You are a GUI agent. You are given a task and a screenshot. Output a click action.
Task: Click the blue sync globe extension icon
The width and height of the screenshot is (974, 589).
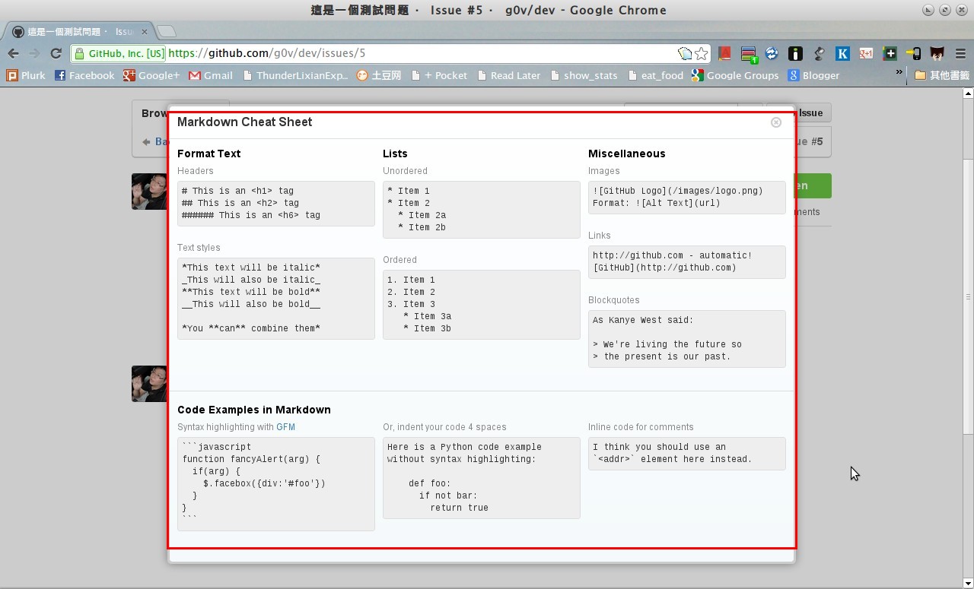(x=772, y=53)
